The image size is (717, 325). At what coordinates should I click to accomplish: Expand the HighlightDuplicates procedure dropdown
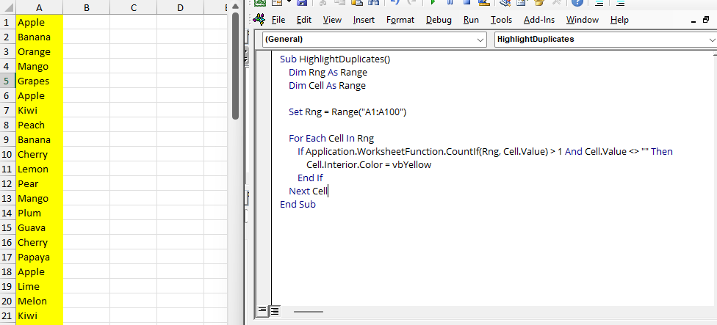pyautogui.click(x=712, y=40)
